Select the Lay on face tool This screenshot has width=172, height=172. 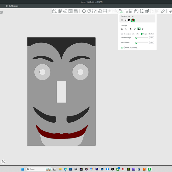pos(100,11)
